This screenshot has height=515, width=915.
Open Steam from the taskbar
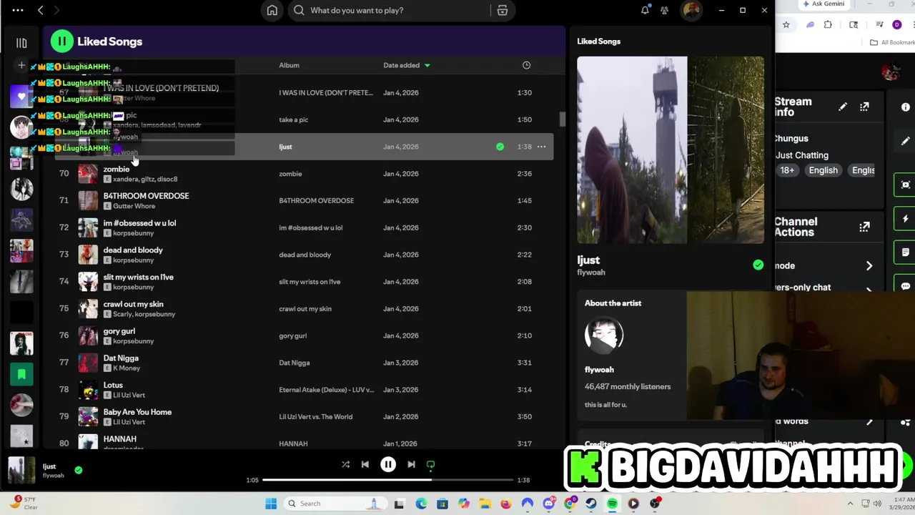pyautogui.click(x=591, y=504)
